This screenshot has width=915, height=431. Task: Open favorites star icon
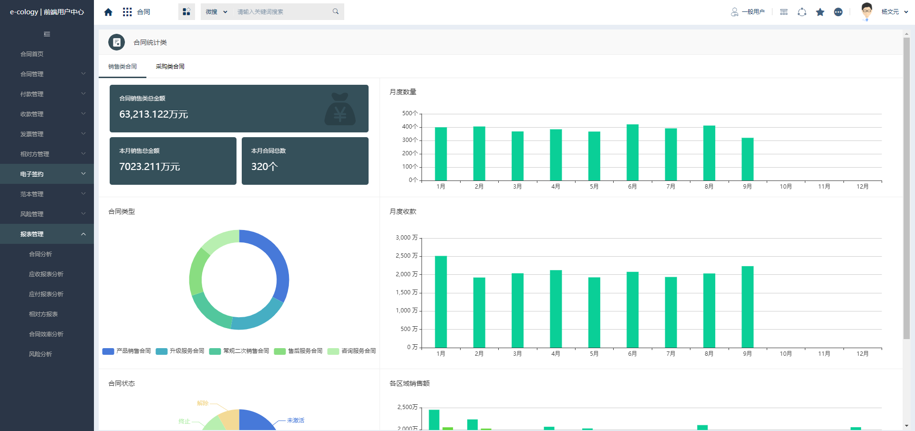pyautogui.click(x=820, y=12)
